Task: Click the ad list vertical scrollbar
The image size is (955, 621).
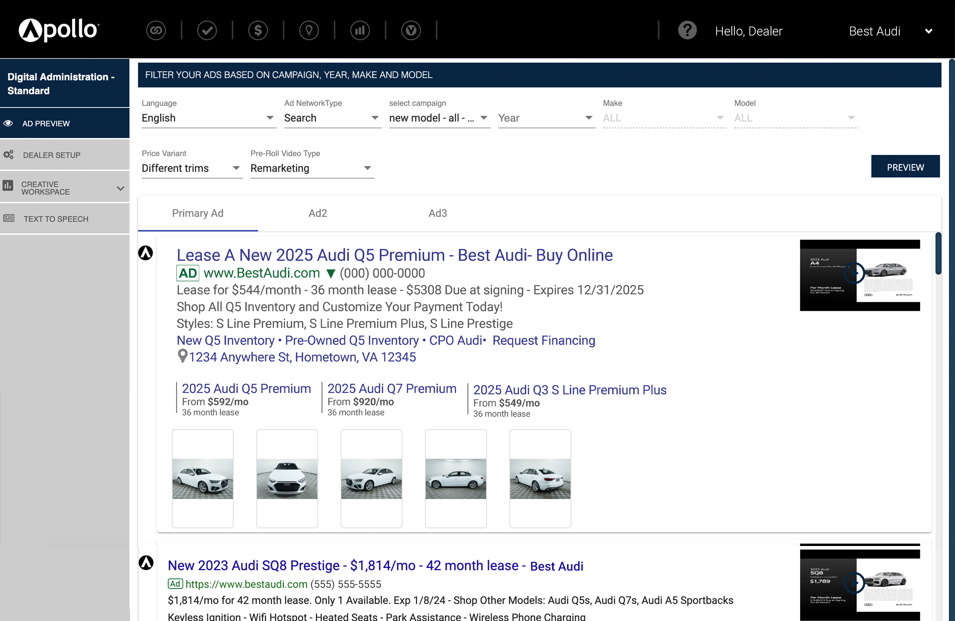Action: point(938,253)
